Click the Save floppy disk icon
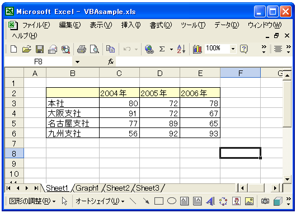 (x=40, y=49)
